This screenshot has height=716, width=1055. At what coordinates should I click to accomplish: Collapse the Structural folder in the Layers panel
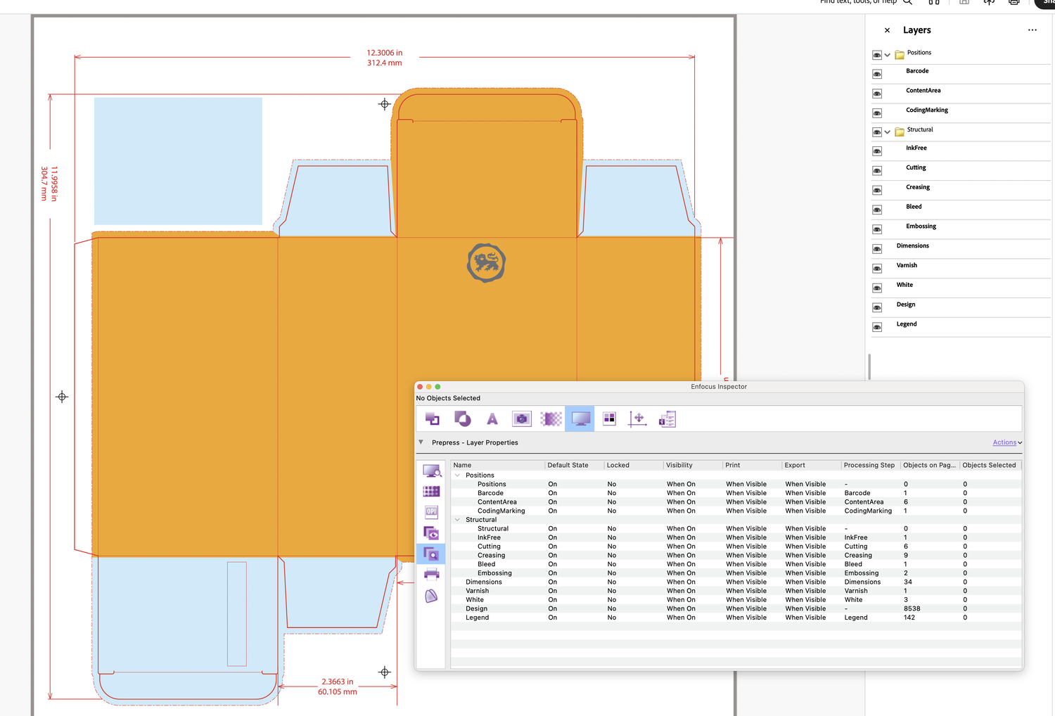click(x=888, y=132)
